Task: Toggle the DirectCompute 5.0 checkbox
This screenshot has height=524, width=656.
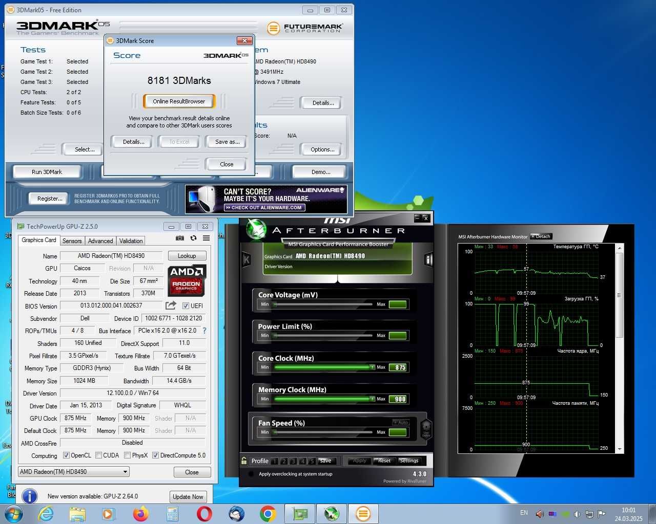Action: [x=155, y=455]
